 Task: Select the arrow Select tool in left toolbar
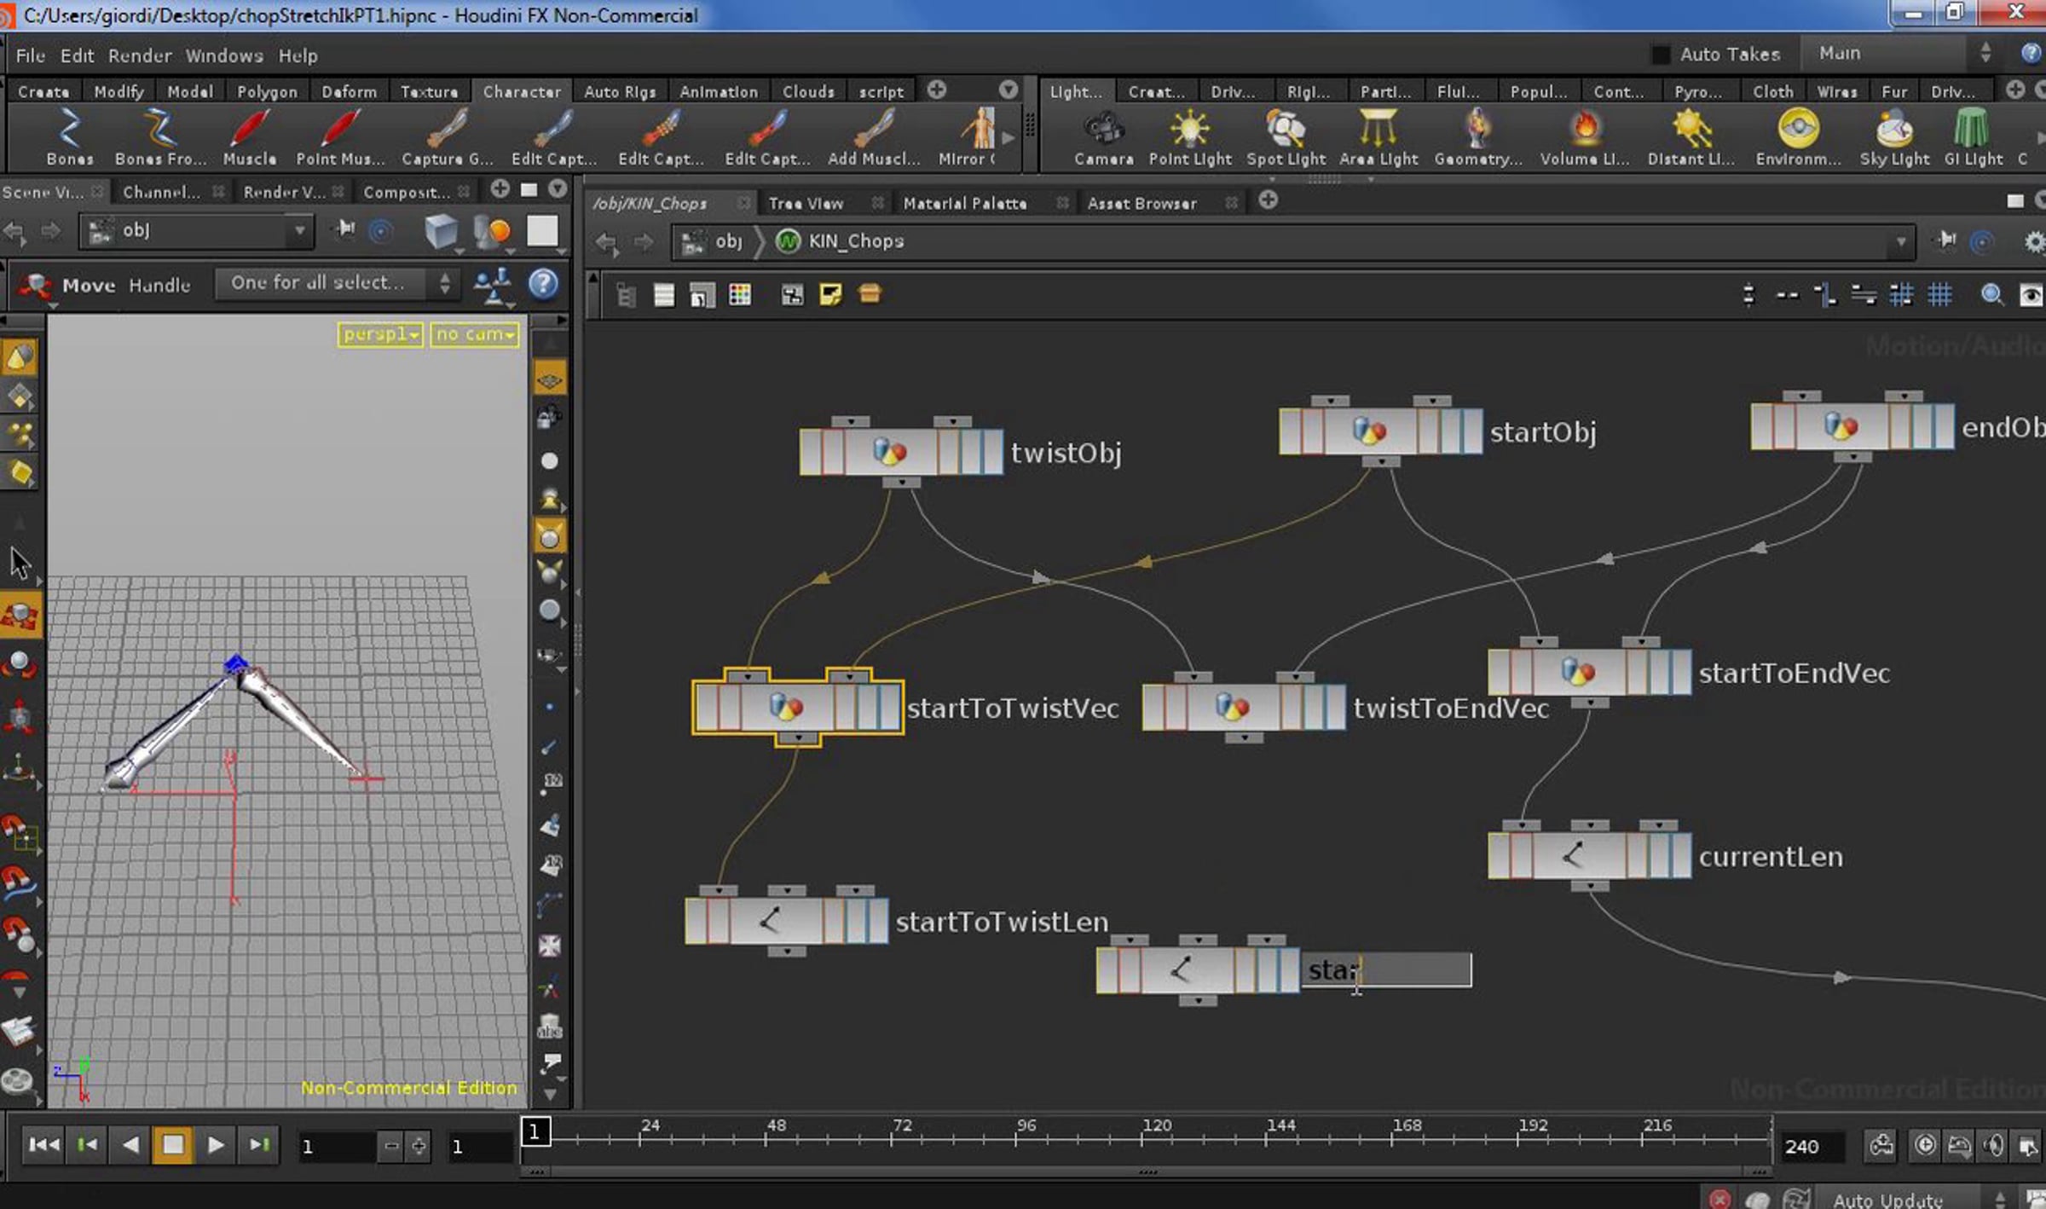(x=20, y=564)
